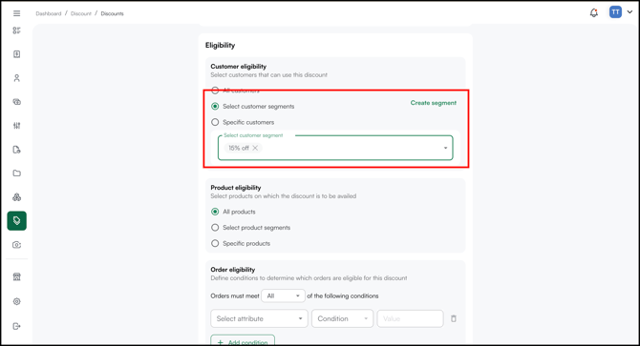The width and height of the screenshot is (640, 346).
Task: Click the Value input field
Action: click(x=410, y=318)
